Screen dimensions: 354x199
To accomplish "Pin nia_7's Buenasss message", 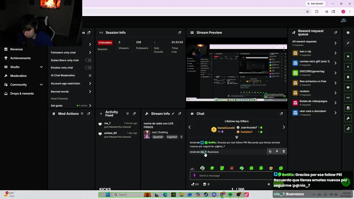I will coord(277,151).
